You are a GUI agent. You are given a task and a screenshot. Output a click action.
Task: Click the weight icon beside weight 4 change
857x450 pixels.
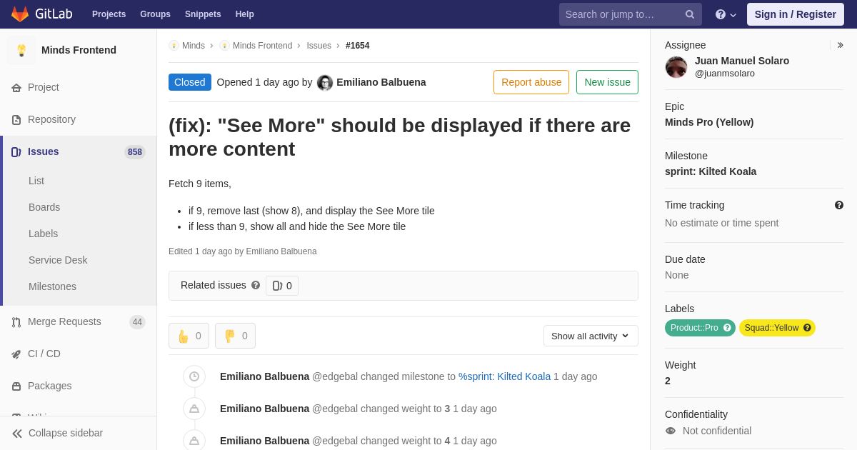click(194, 440)
